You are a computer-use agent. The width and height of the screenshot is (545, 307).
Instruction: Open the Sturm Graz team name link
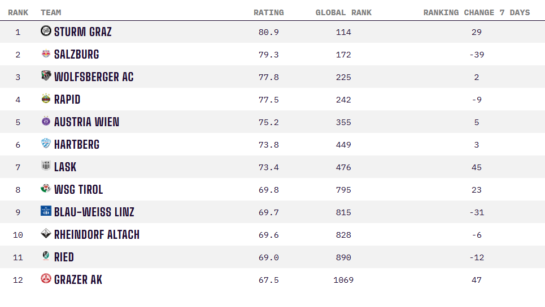[83, 32]
